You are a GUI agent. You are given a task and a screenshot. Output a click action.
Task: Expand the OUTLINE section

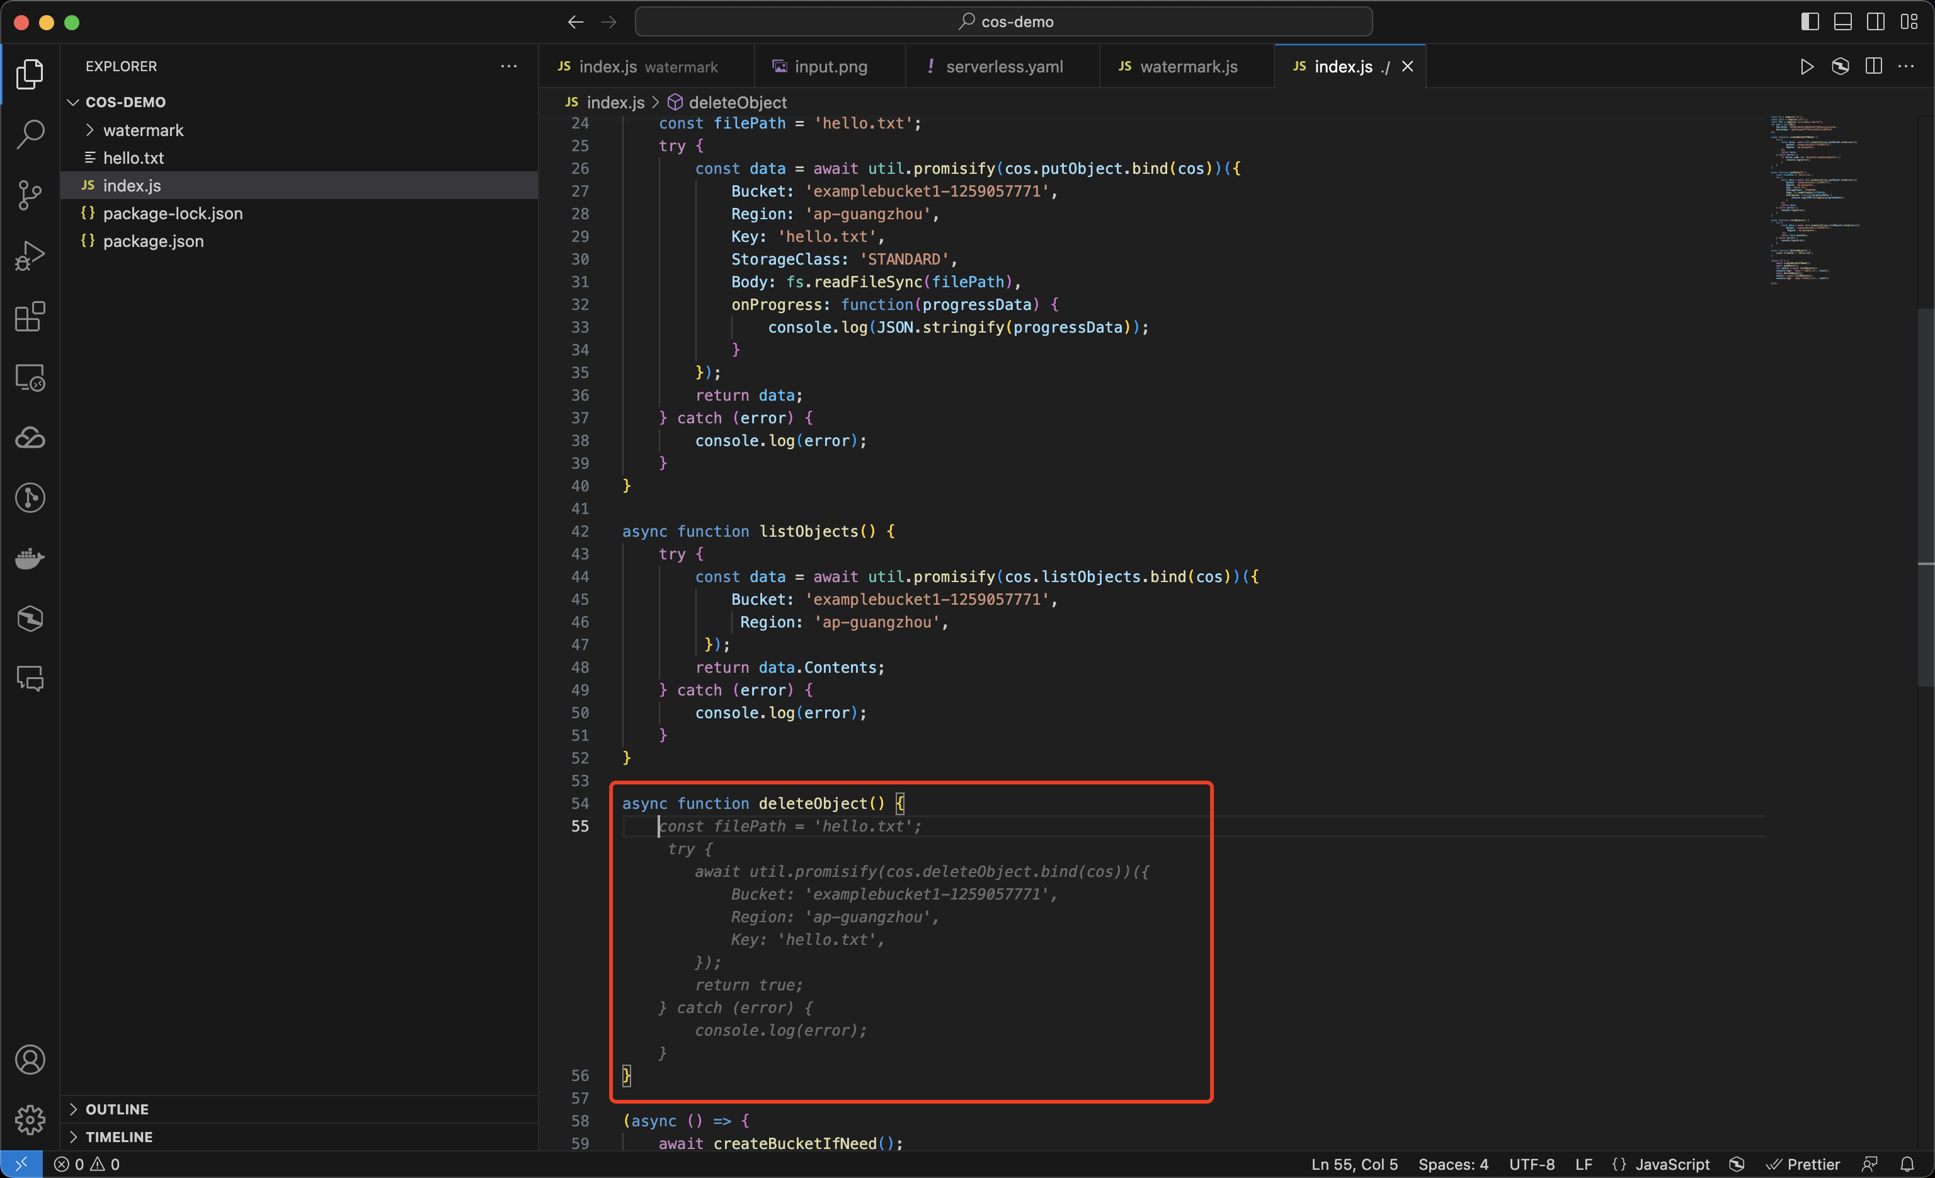point(117,1109)
